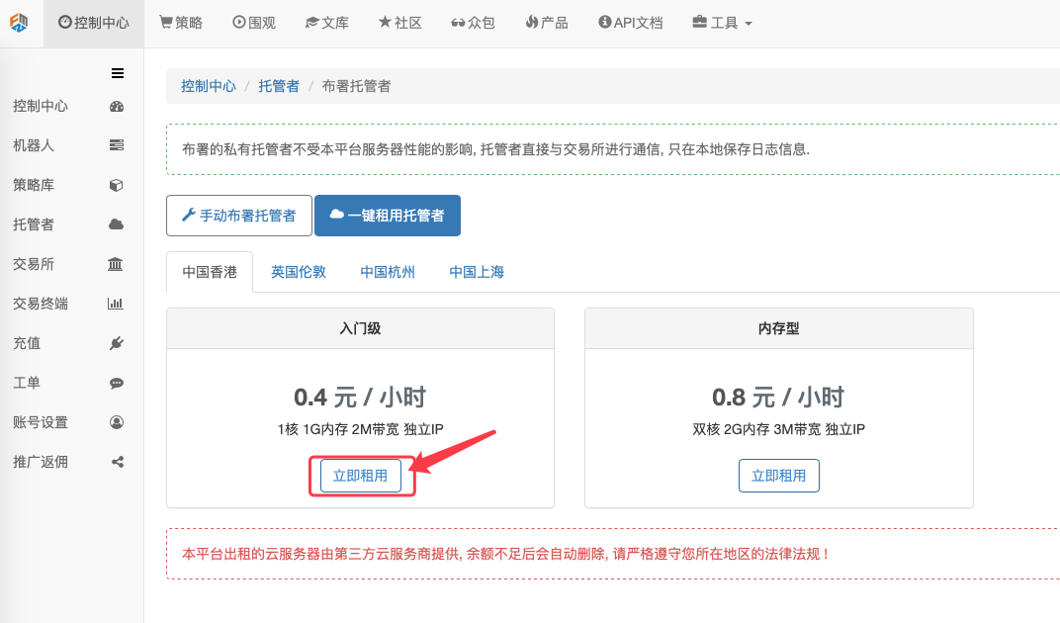Viewport: 1060px width, 623px height.
Task: Click the 0.8 元 / 小时 price text
Action: 779,398
